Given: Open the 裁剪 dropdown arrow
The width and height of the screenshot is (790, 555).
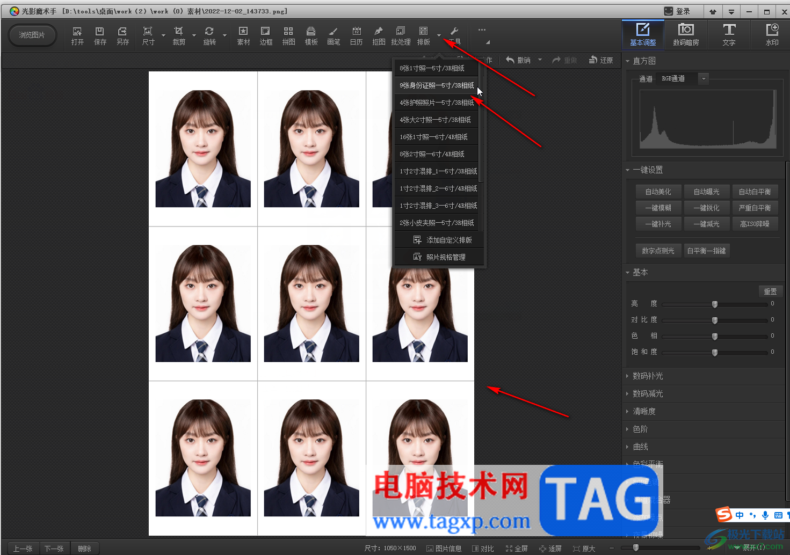Looking at the screenshot, I should [x=194, y=36].
